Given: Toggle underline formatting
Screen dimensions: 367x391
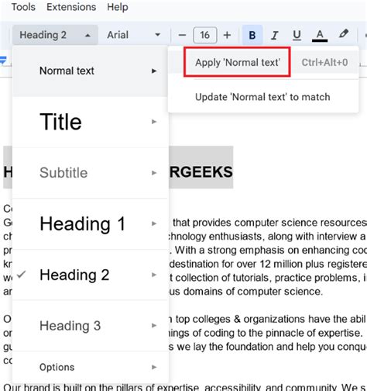Looking at the screenshot, I should point(297,35).
